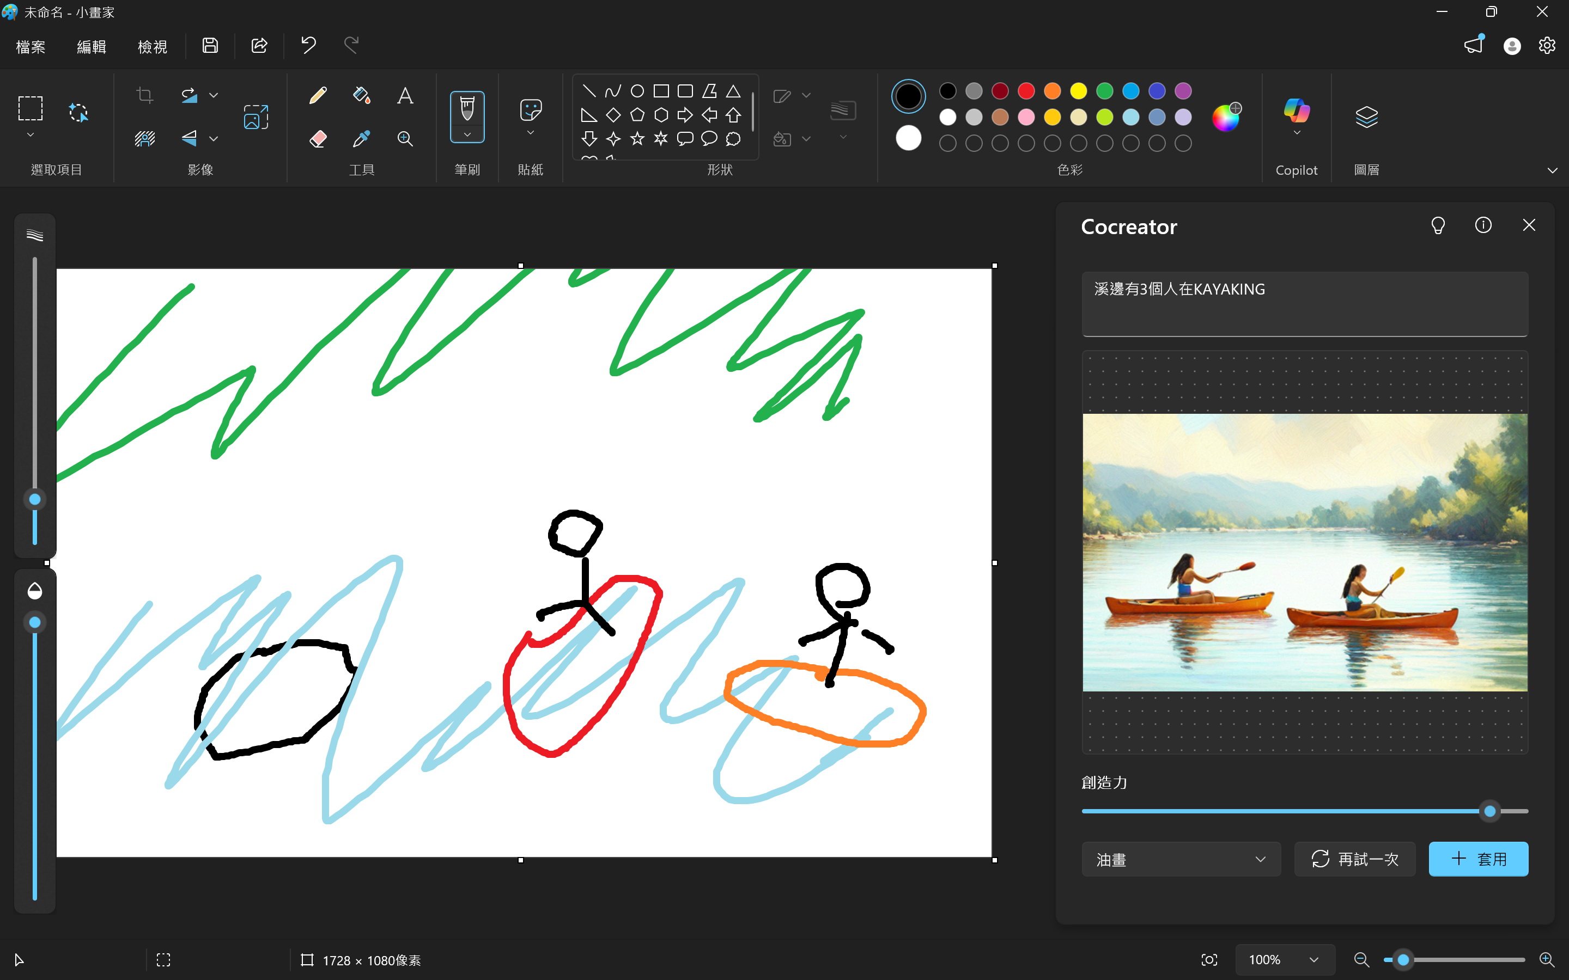
Task: Open the 油畫 style dropdown
Action: pos(1181,860)
